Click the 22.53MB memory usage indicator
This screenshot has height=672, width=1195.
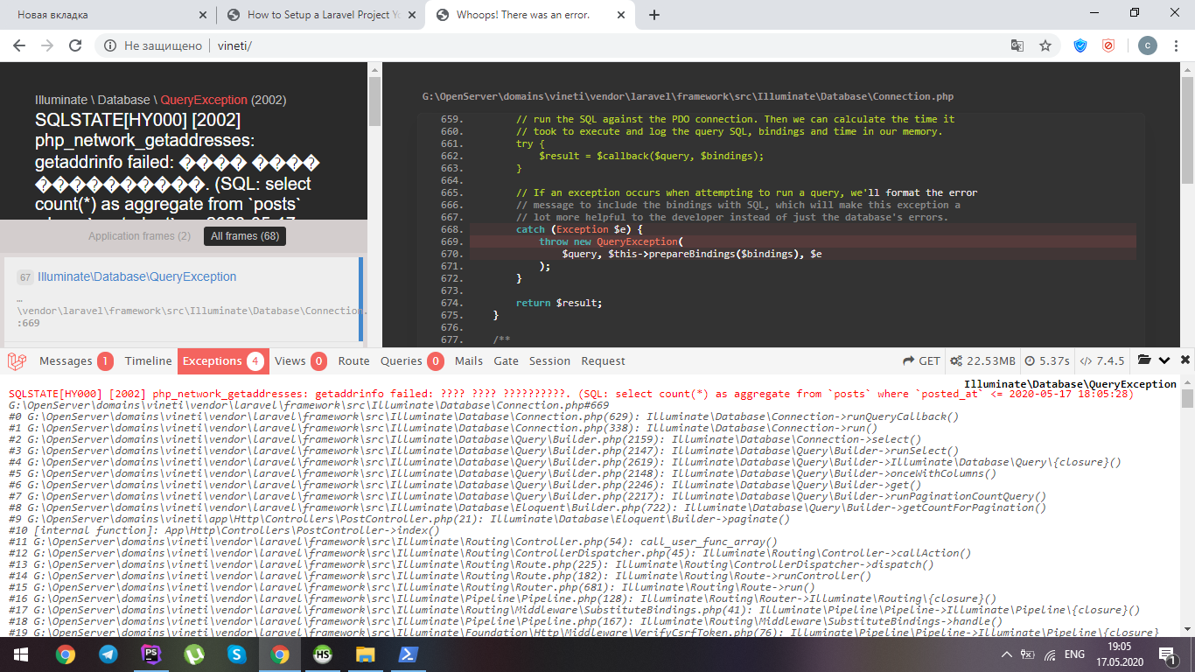click(x=982, y=360)
